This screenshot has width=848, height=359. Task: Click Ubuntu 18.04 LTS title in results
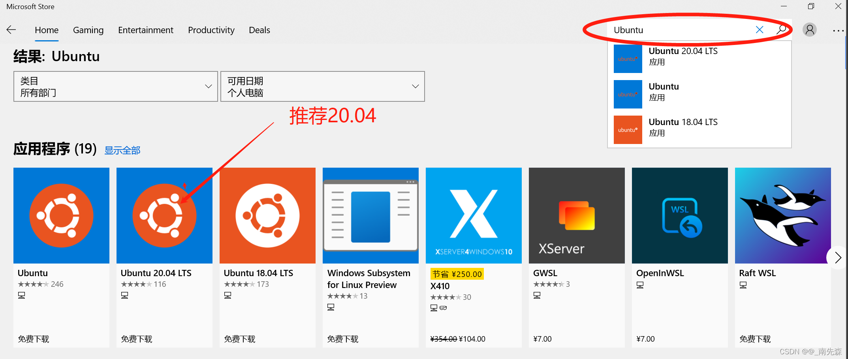point(259,273)
